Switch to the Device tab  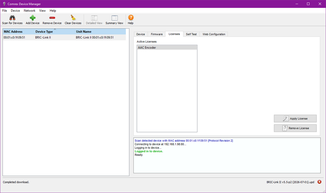pyautogui.click(x=140, y=34)
